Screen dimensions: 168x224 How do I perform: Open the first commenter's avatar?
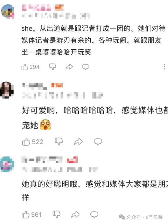click(x=8, y=11)
